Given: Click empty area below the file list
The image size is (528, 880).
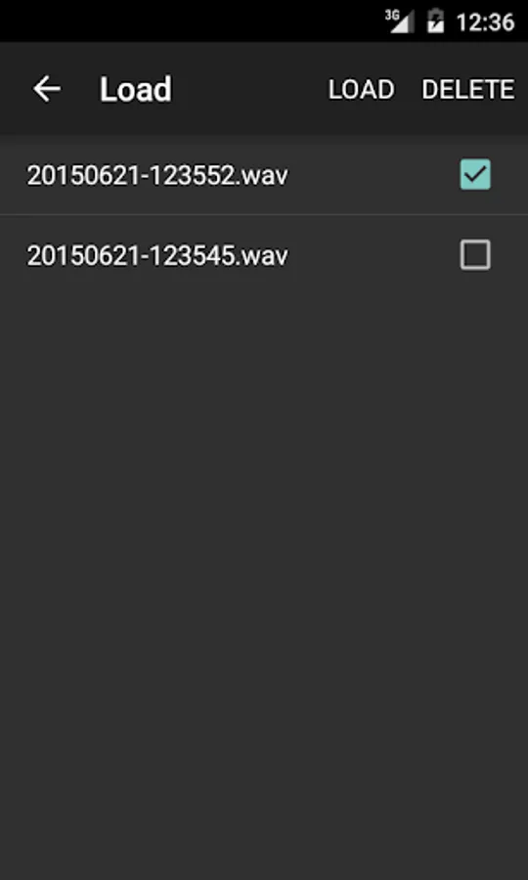Looking at the screenshot, I should click(x=264, y=561).
